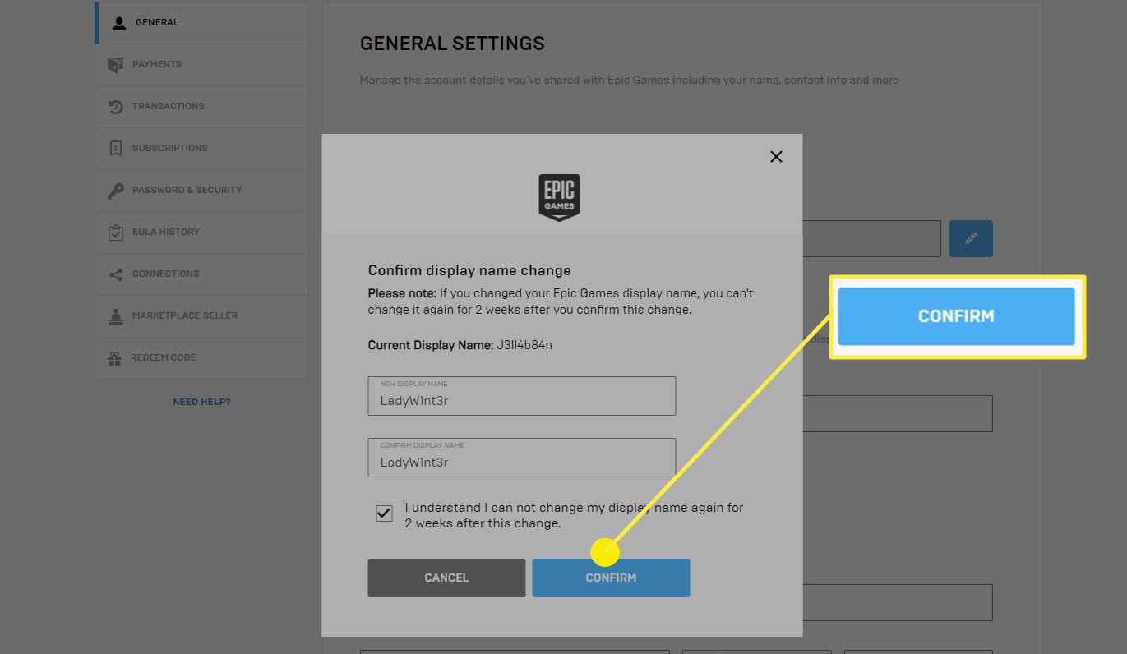Open Marketplace Seller section
This screenshot has height=654, width=1127.
coord(202,315)
